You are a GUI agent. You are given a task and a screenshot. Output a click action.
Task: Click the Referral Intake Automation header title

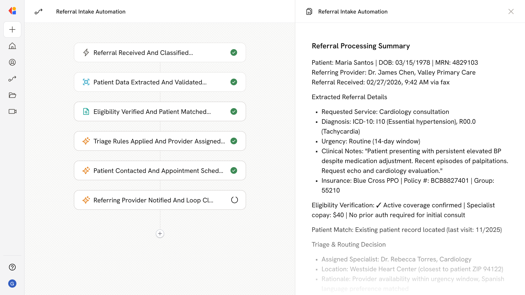coord(91,11)
